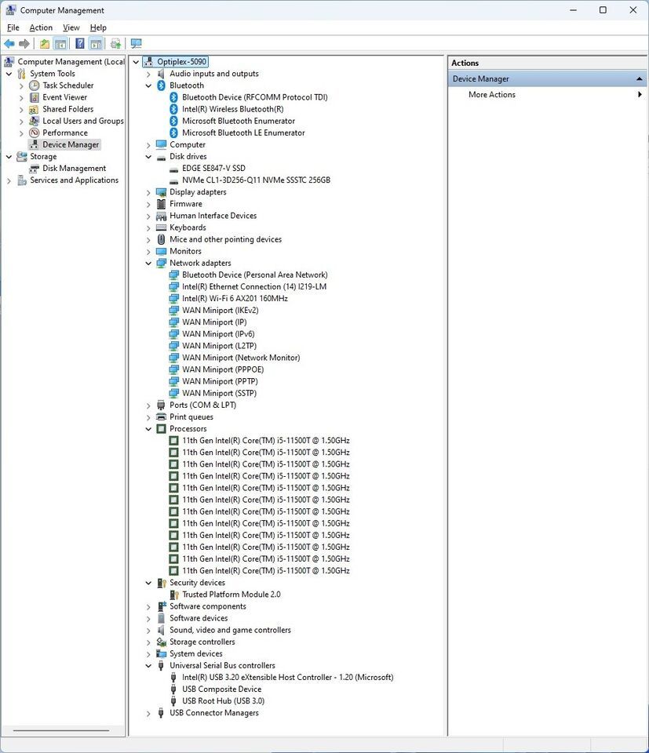The image size is (649, 753).
Task: Toggle Show/Hide Action Pane toolbar icon
Action: (x=96, y=44)
